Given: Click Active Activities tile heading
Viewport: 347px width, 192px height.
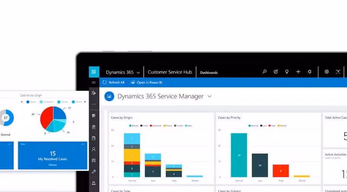Looking at the screenshot, I should pyautogui.click(x=335, y=154).
